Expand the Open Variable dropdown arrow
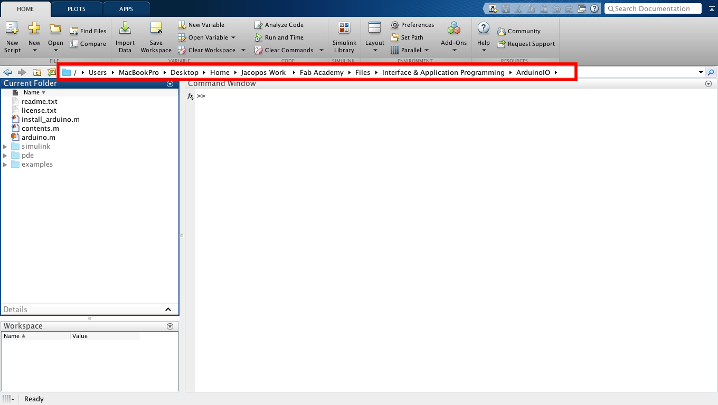718x405 pixels. [233, 37]
